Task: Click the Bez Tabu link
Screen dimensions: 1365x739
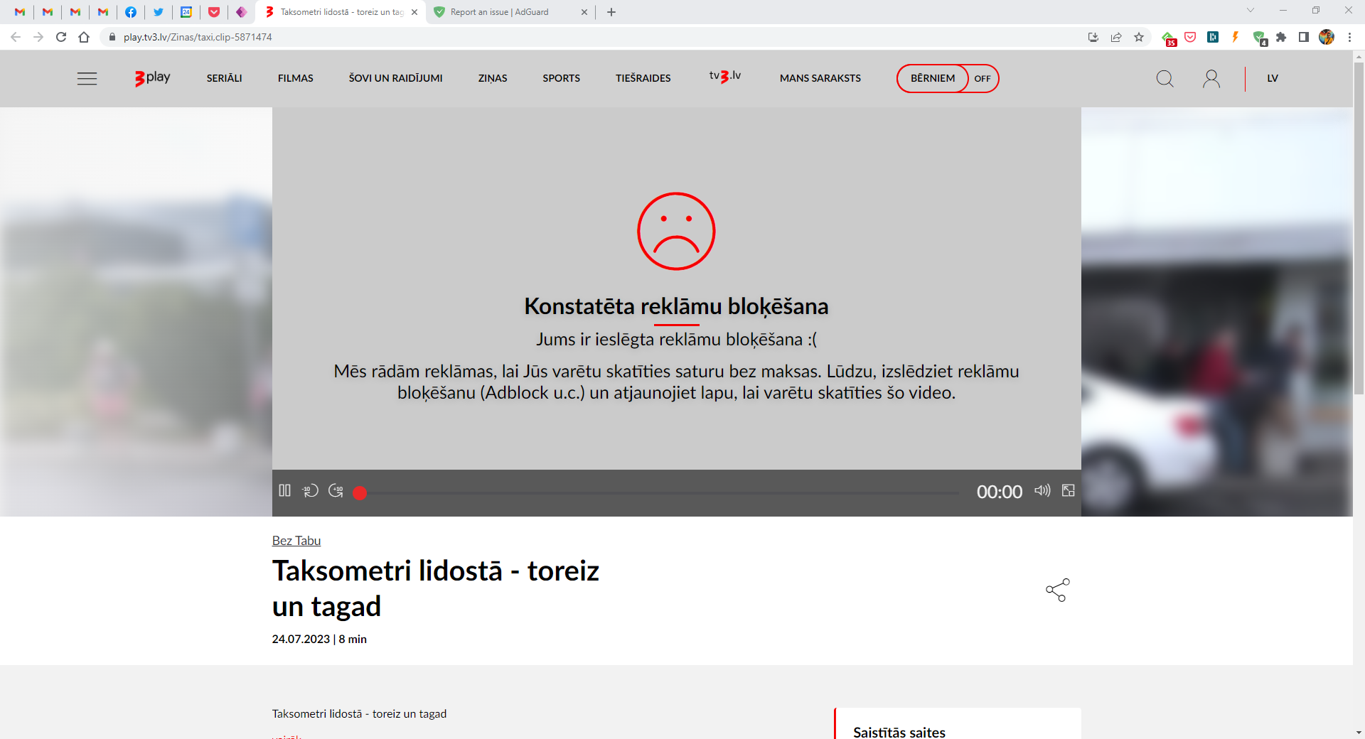Action: pyautogui.click(x=296, y=541)
